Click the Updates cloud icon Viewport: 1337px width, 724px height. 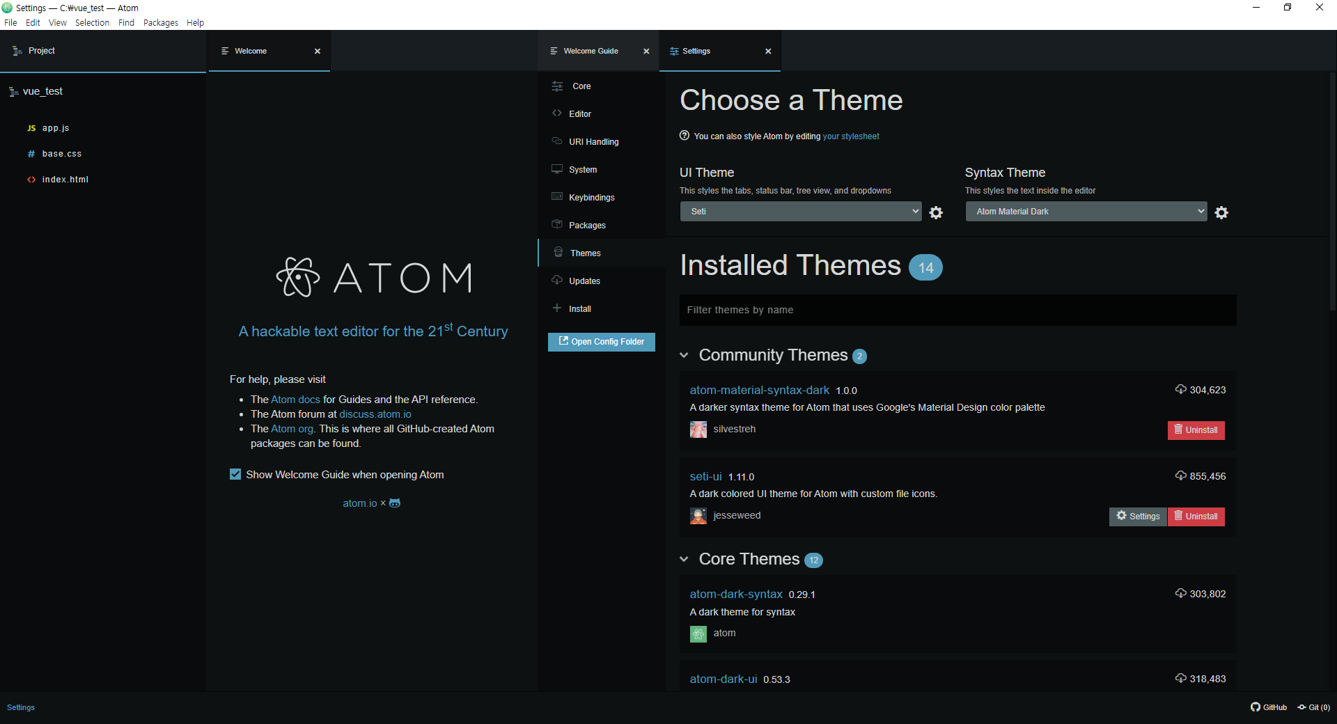557,281
